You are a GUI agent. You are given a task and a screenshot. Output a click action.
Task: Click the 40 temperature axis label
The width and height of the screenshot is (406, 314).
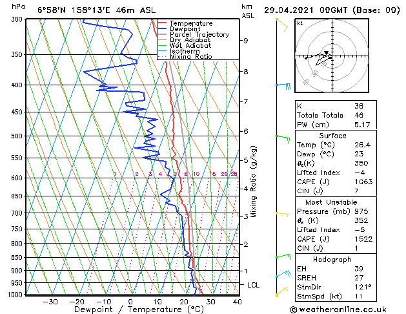click(x=237, y=302)
